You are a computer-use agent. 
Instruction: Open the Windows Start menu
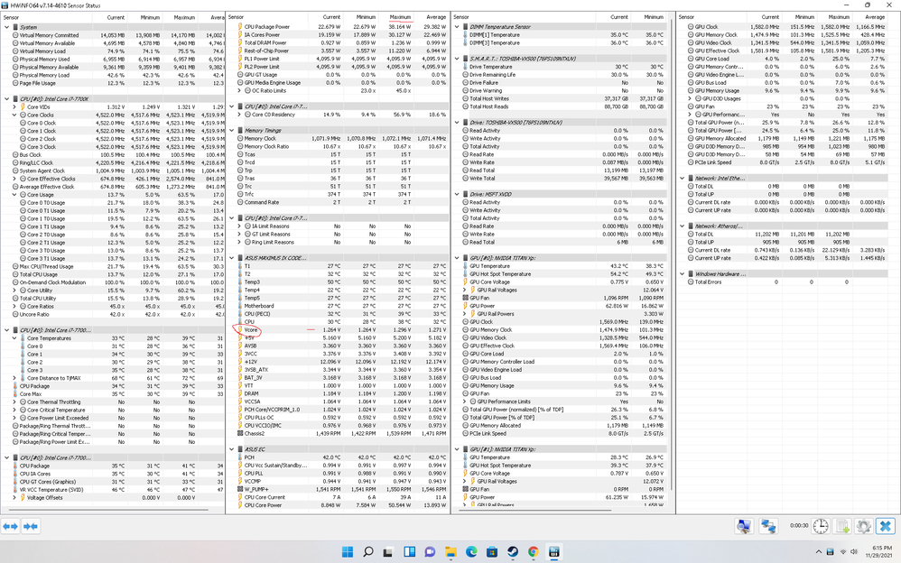tap(348, 552)
